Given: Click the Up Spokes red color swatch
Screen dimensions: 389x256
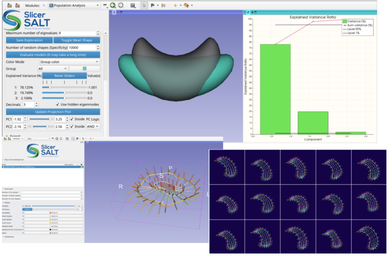Looking at the screenshot, I should point(50,213).
